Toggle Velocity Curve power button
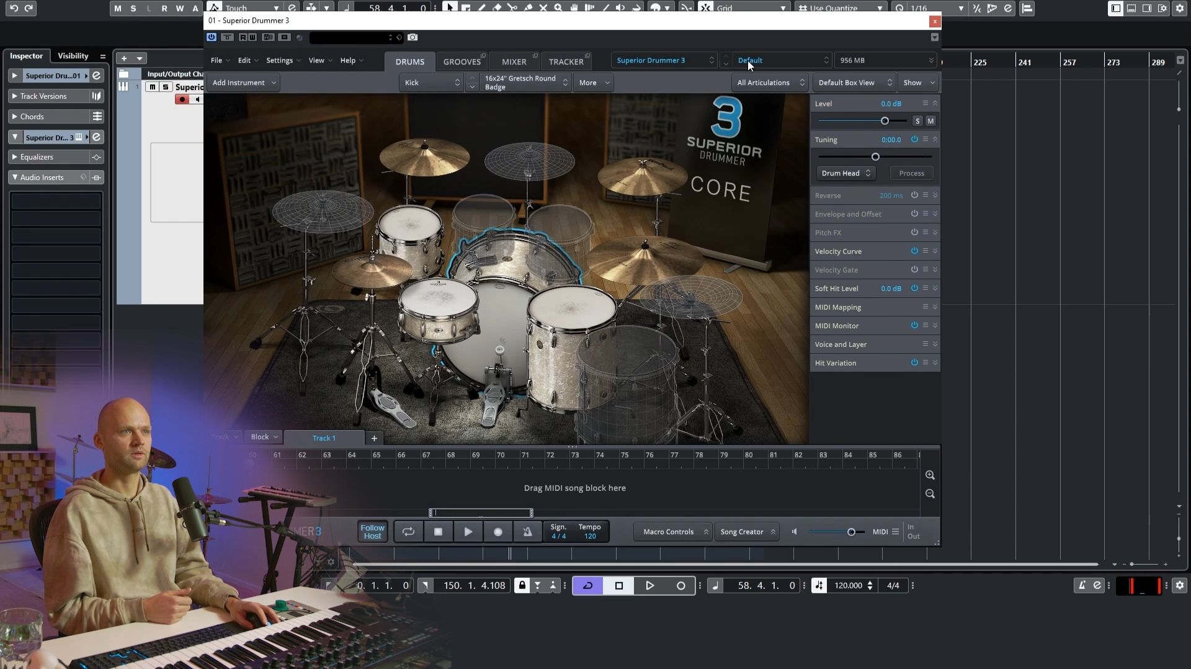The height and width of the screenshot is (669, 1191). [914, 251]
